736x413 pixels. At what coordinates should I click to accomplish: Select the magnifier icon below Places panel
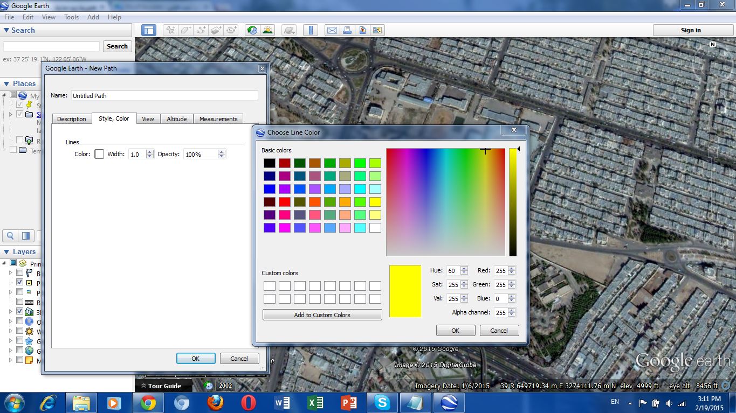(10, 236)
